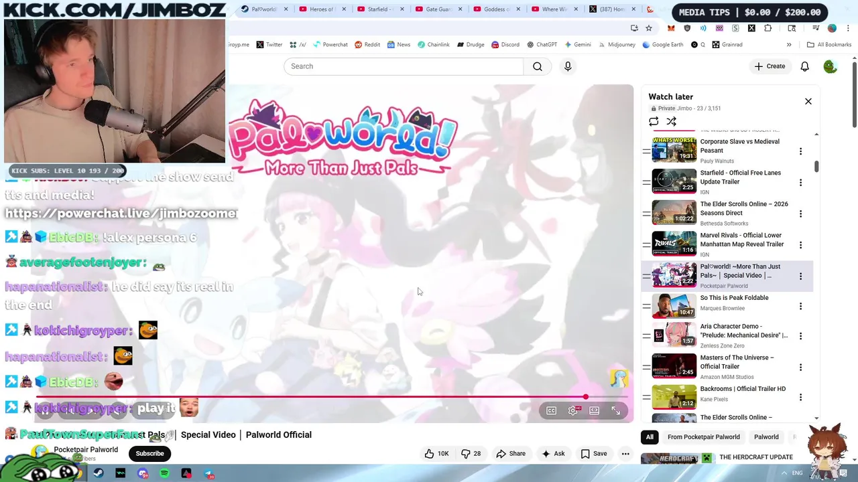Image resolution: width=858 pixels, height=482 pixels.
Task: Open options for Elder Scrolls Online 2026 Direct
Action: [800, 214]
